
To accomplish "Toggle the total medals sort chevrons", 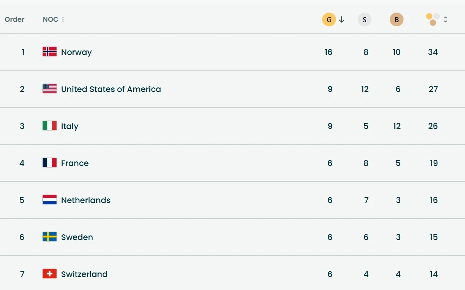I will pyautogui.click(x=446, y=19).
